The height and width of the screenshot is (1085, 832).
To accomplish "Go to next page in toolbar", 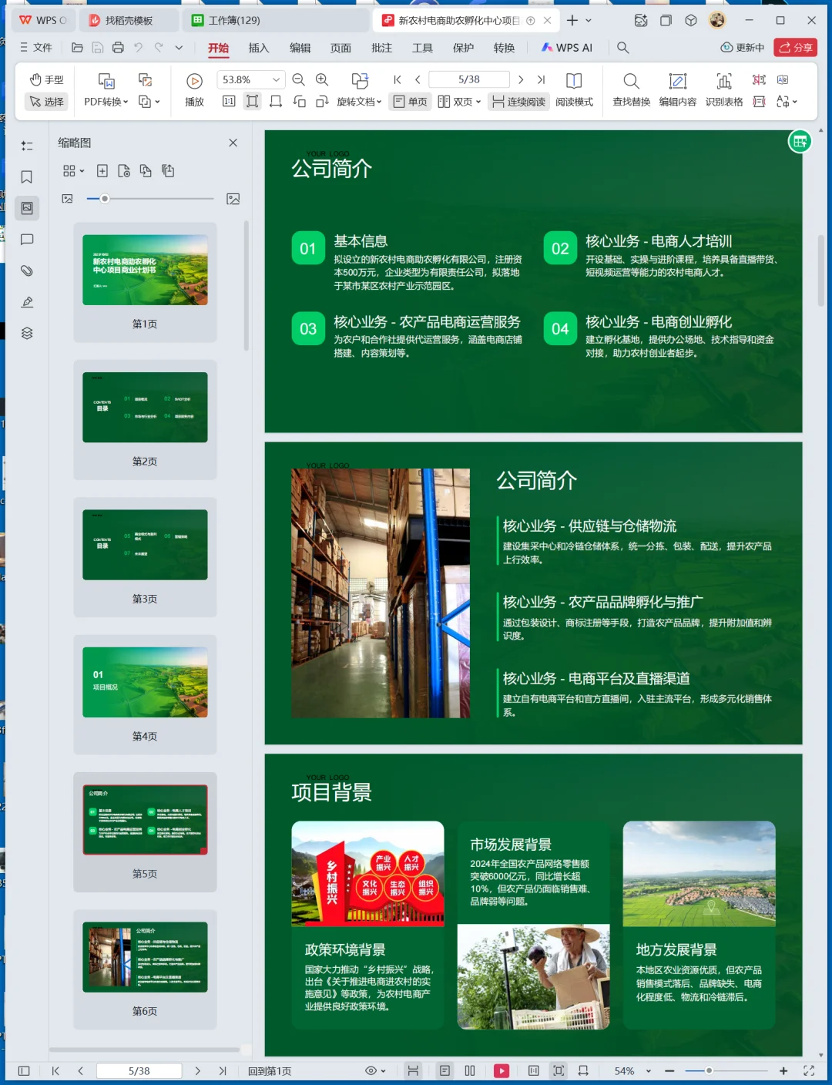I will point(521,79).
